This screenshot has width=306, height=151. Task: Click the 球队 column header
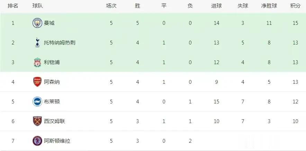37,6
